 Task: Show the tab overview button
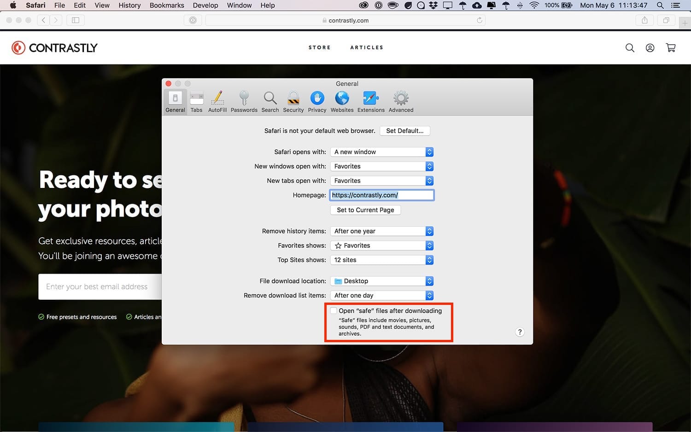click(666, 20)
